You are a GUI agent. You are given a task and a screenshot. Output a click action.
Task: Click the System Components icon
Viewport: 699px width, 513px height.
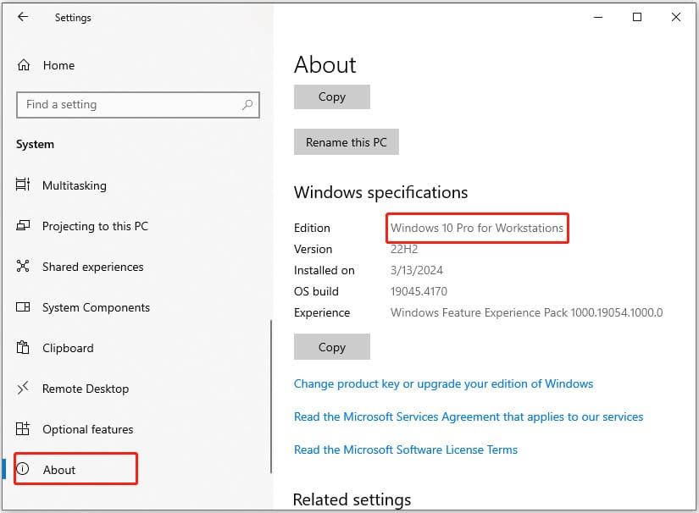[x=24, y=307]
